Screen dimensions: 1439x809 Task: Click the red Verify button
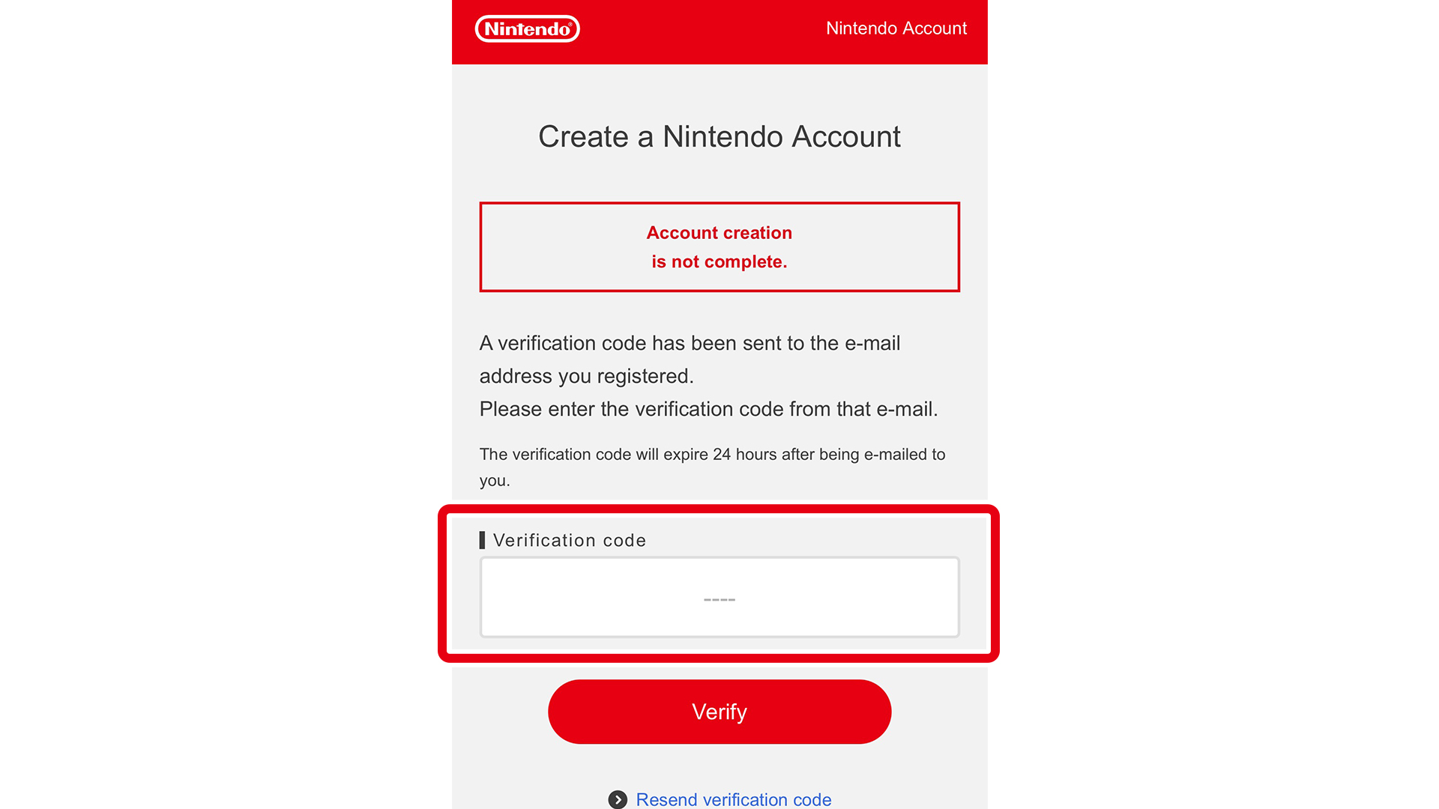click(719, 712)
